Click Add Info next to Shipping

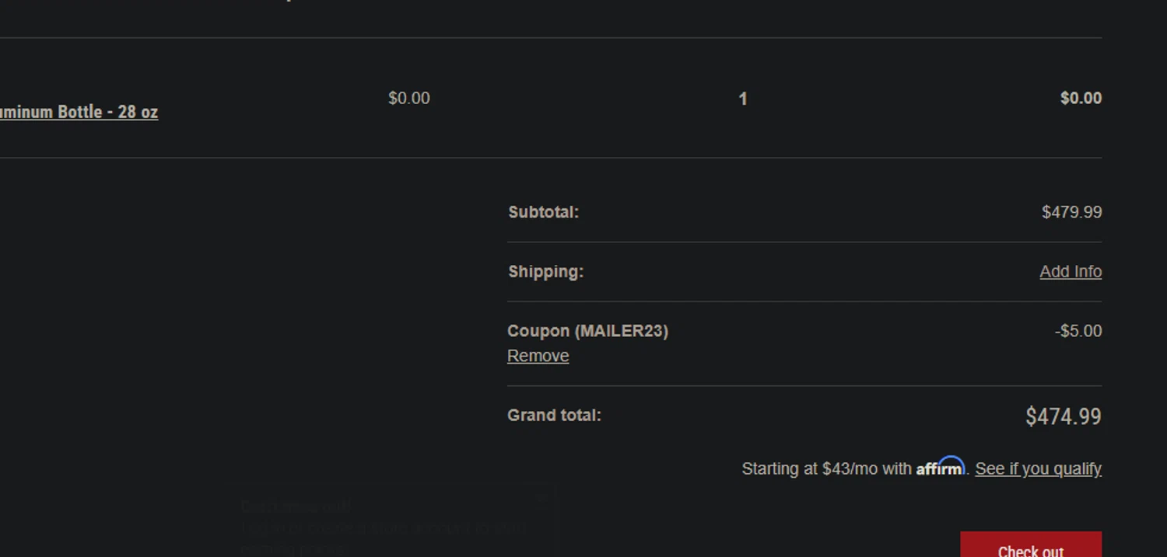[x=1071, y=272]
